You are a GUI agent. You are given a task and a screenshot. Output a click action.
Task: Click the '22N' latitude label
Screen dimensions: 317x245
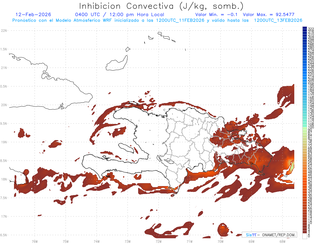coord(4,31)
